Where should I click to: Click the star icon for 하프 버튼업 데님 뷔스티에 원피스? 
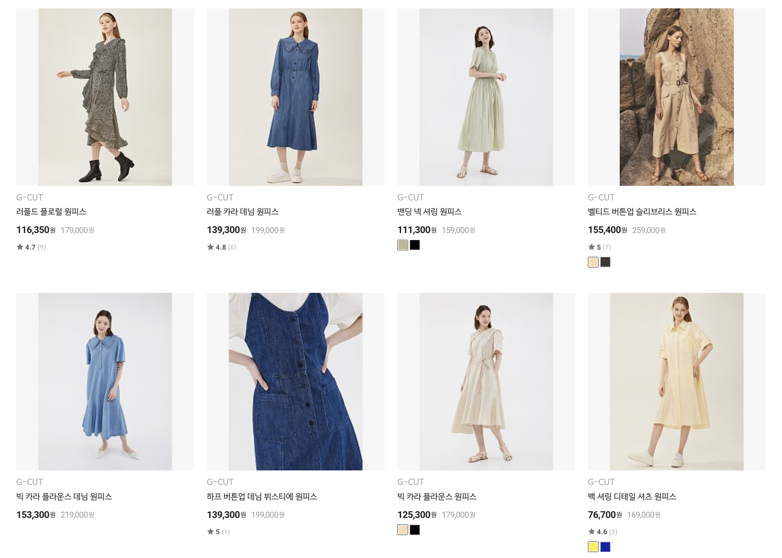[210, 531]
